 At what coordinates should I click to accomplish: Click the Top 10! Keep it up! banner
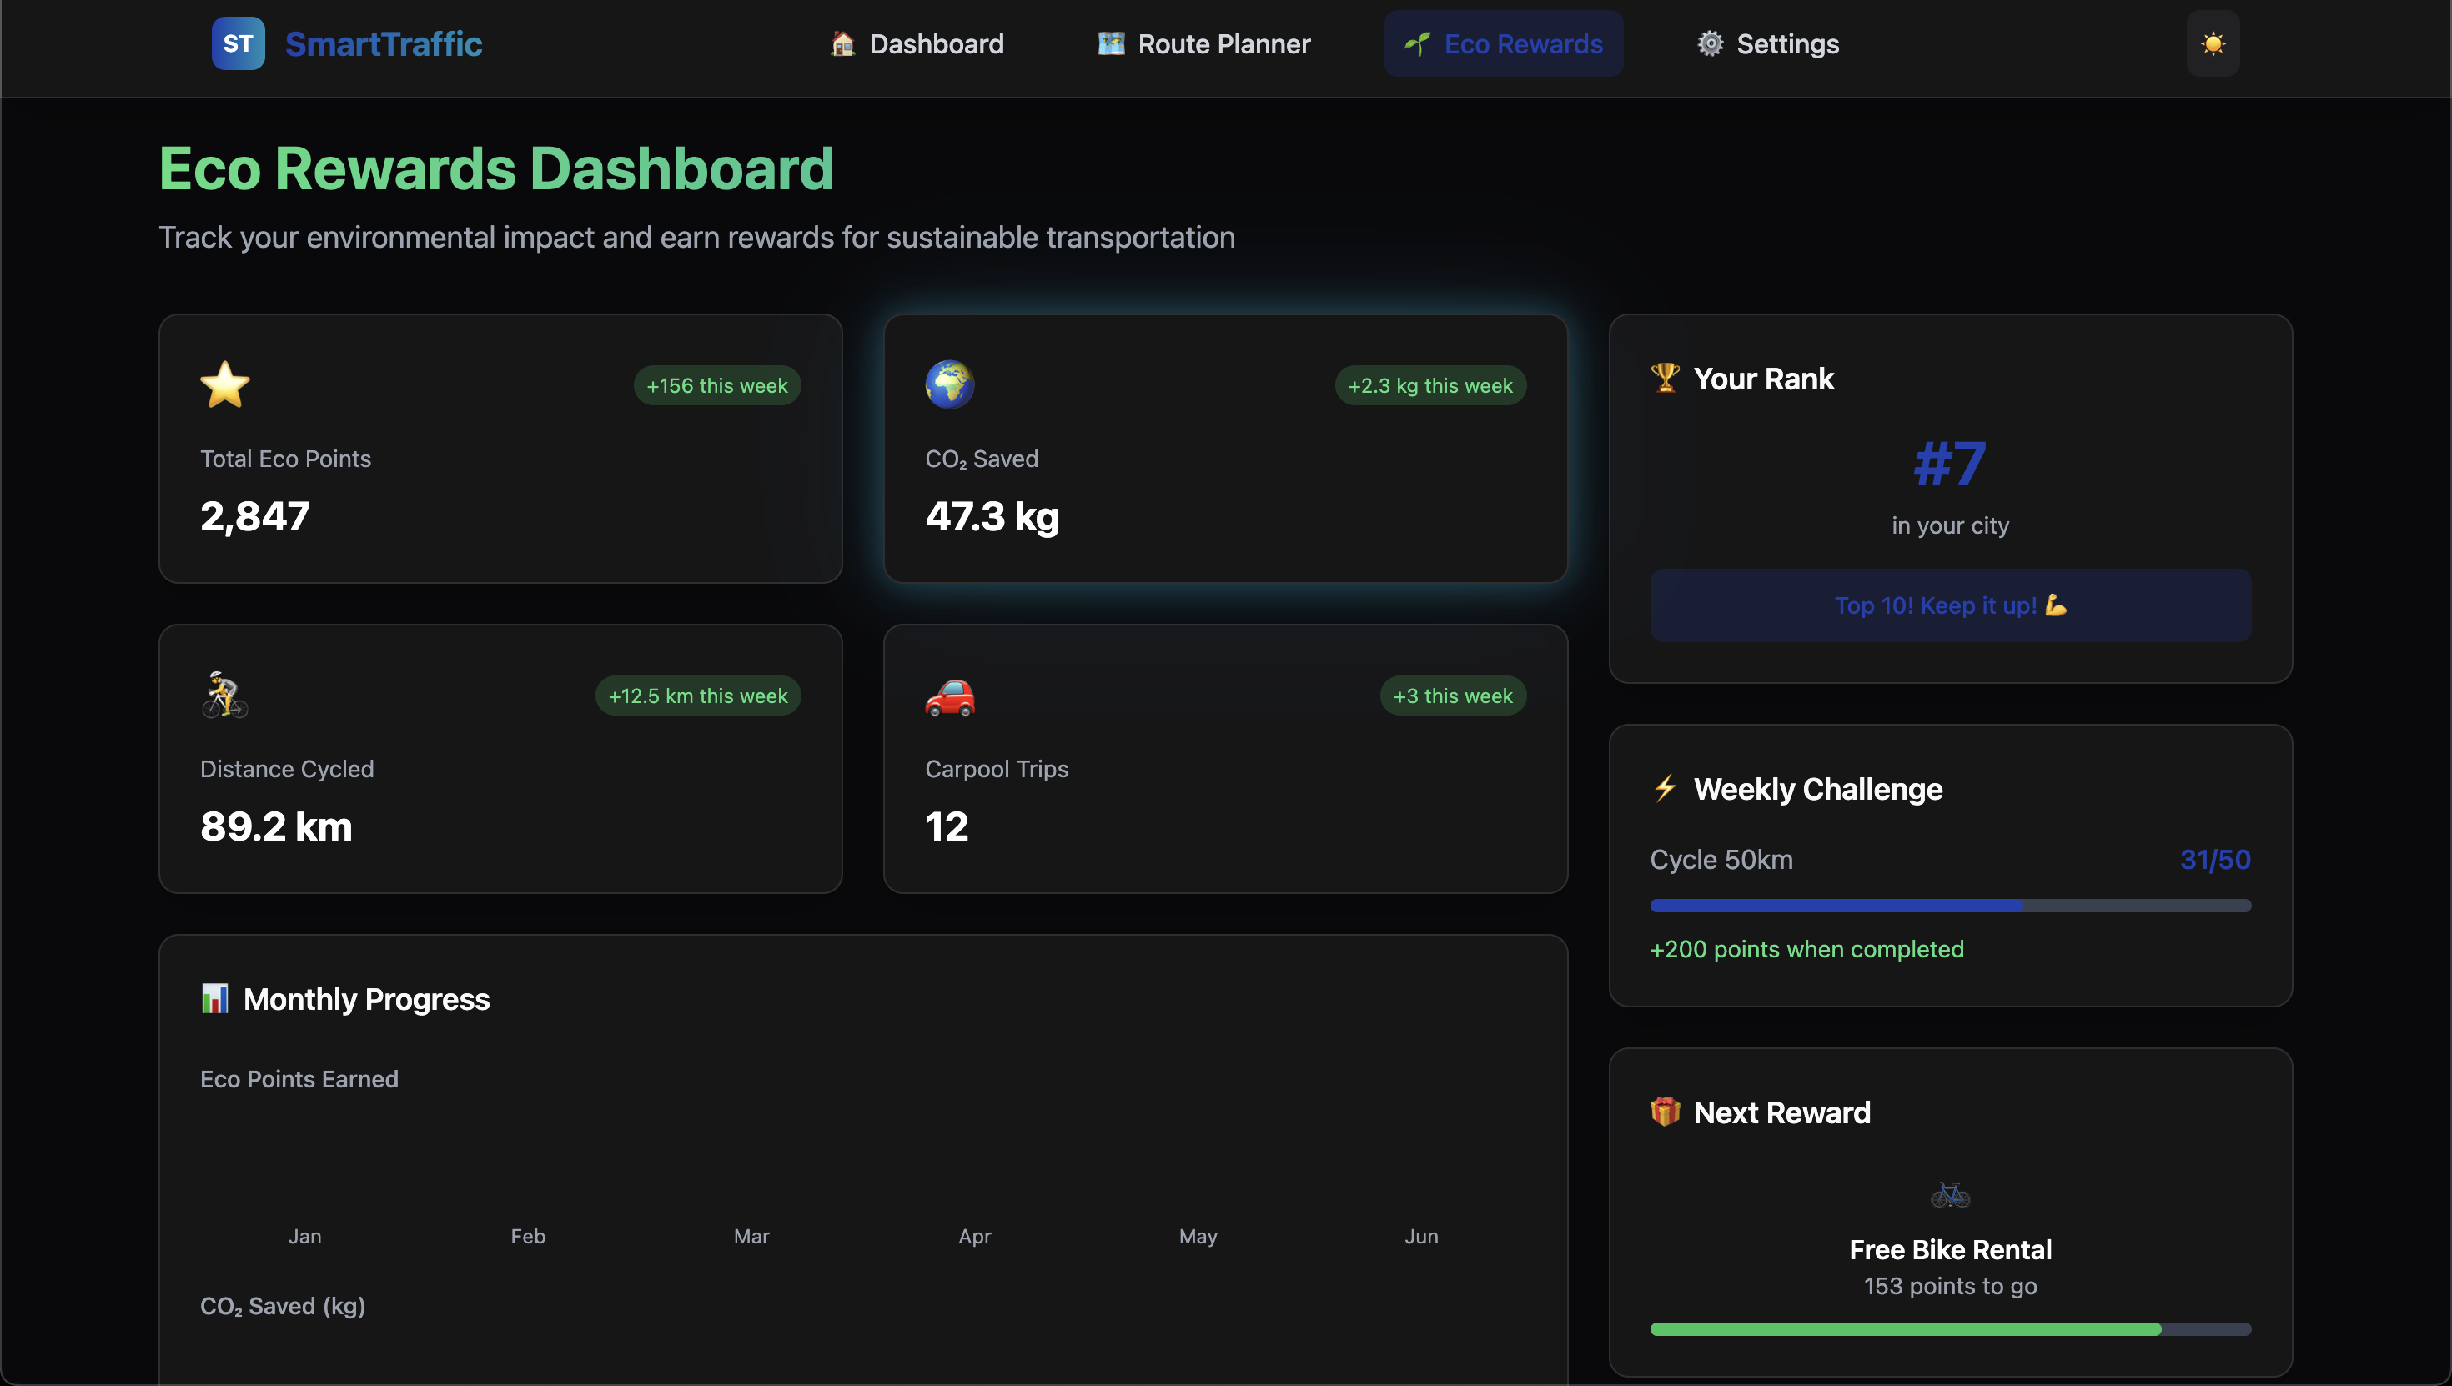[x=1949, y=605]
